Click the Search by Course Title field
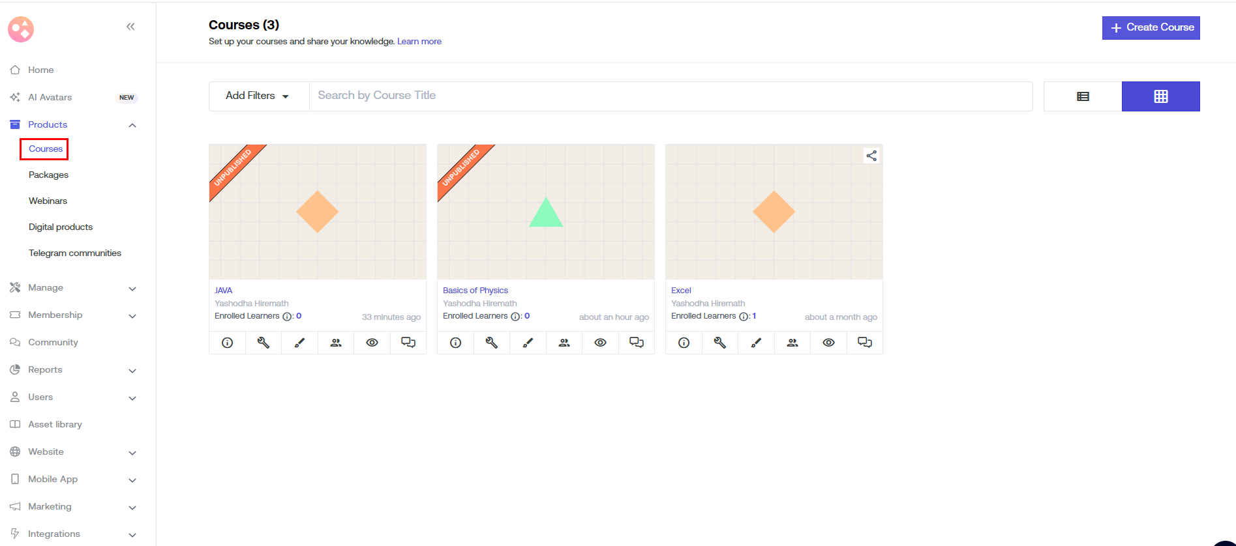1236x546 pixels. pyautogui.click(x=671, y=96)
